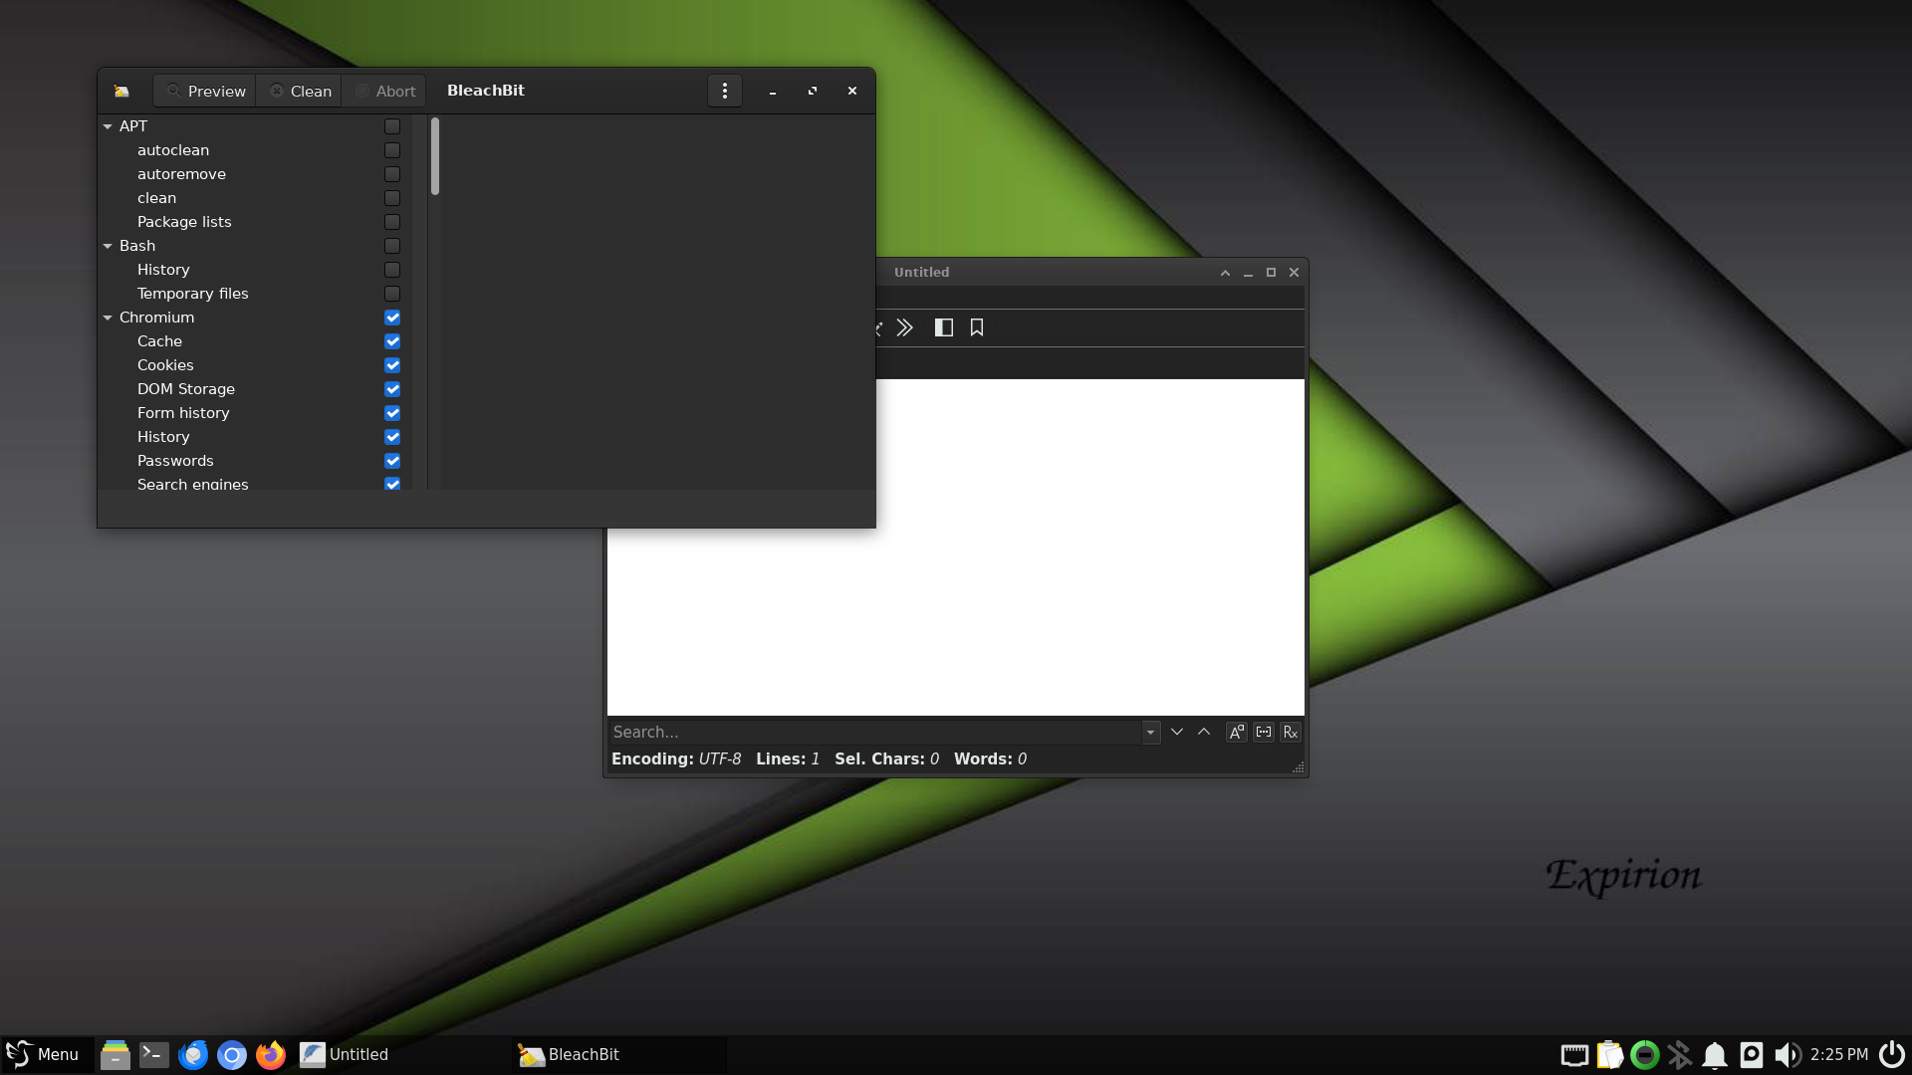Uncheck Chromium DOM Storage checkbox
The height and width of the screenshot is (1075, 1912).
[x=392, y=389]
